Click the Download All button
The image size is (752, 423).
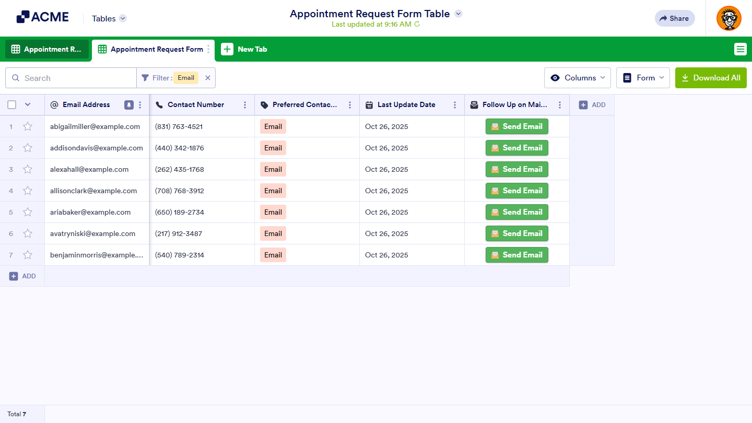pos(711,77)
